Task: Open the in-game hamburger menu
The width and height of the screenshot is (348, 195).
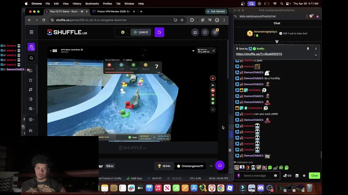Action: (214, 51)
